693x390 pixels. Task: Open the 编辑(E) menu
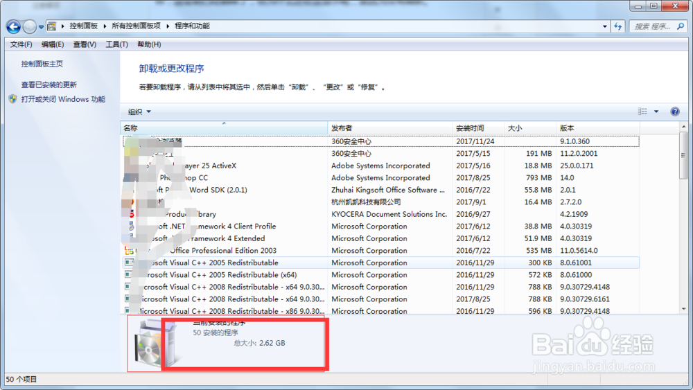click(52, 44)
